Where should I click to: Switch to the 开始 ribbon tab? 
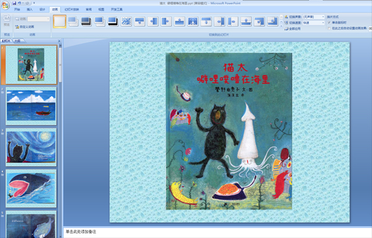17,9
